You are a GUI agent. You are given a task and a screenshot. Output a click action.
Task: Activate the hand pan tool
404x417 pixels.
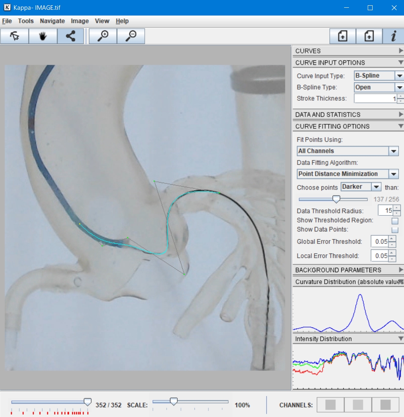43,36
